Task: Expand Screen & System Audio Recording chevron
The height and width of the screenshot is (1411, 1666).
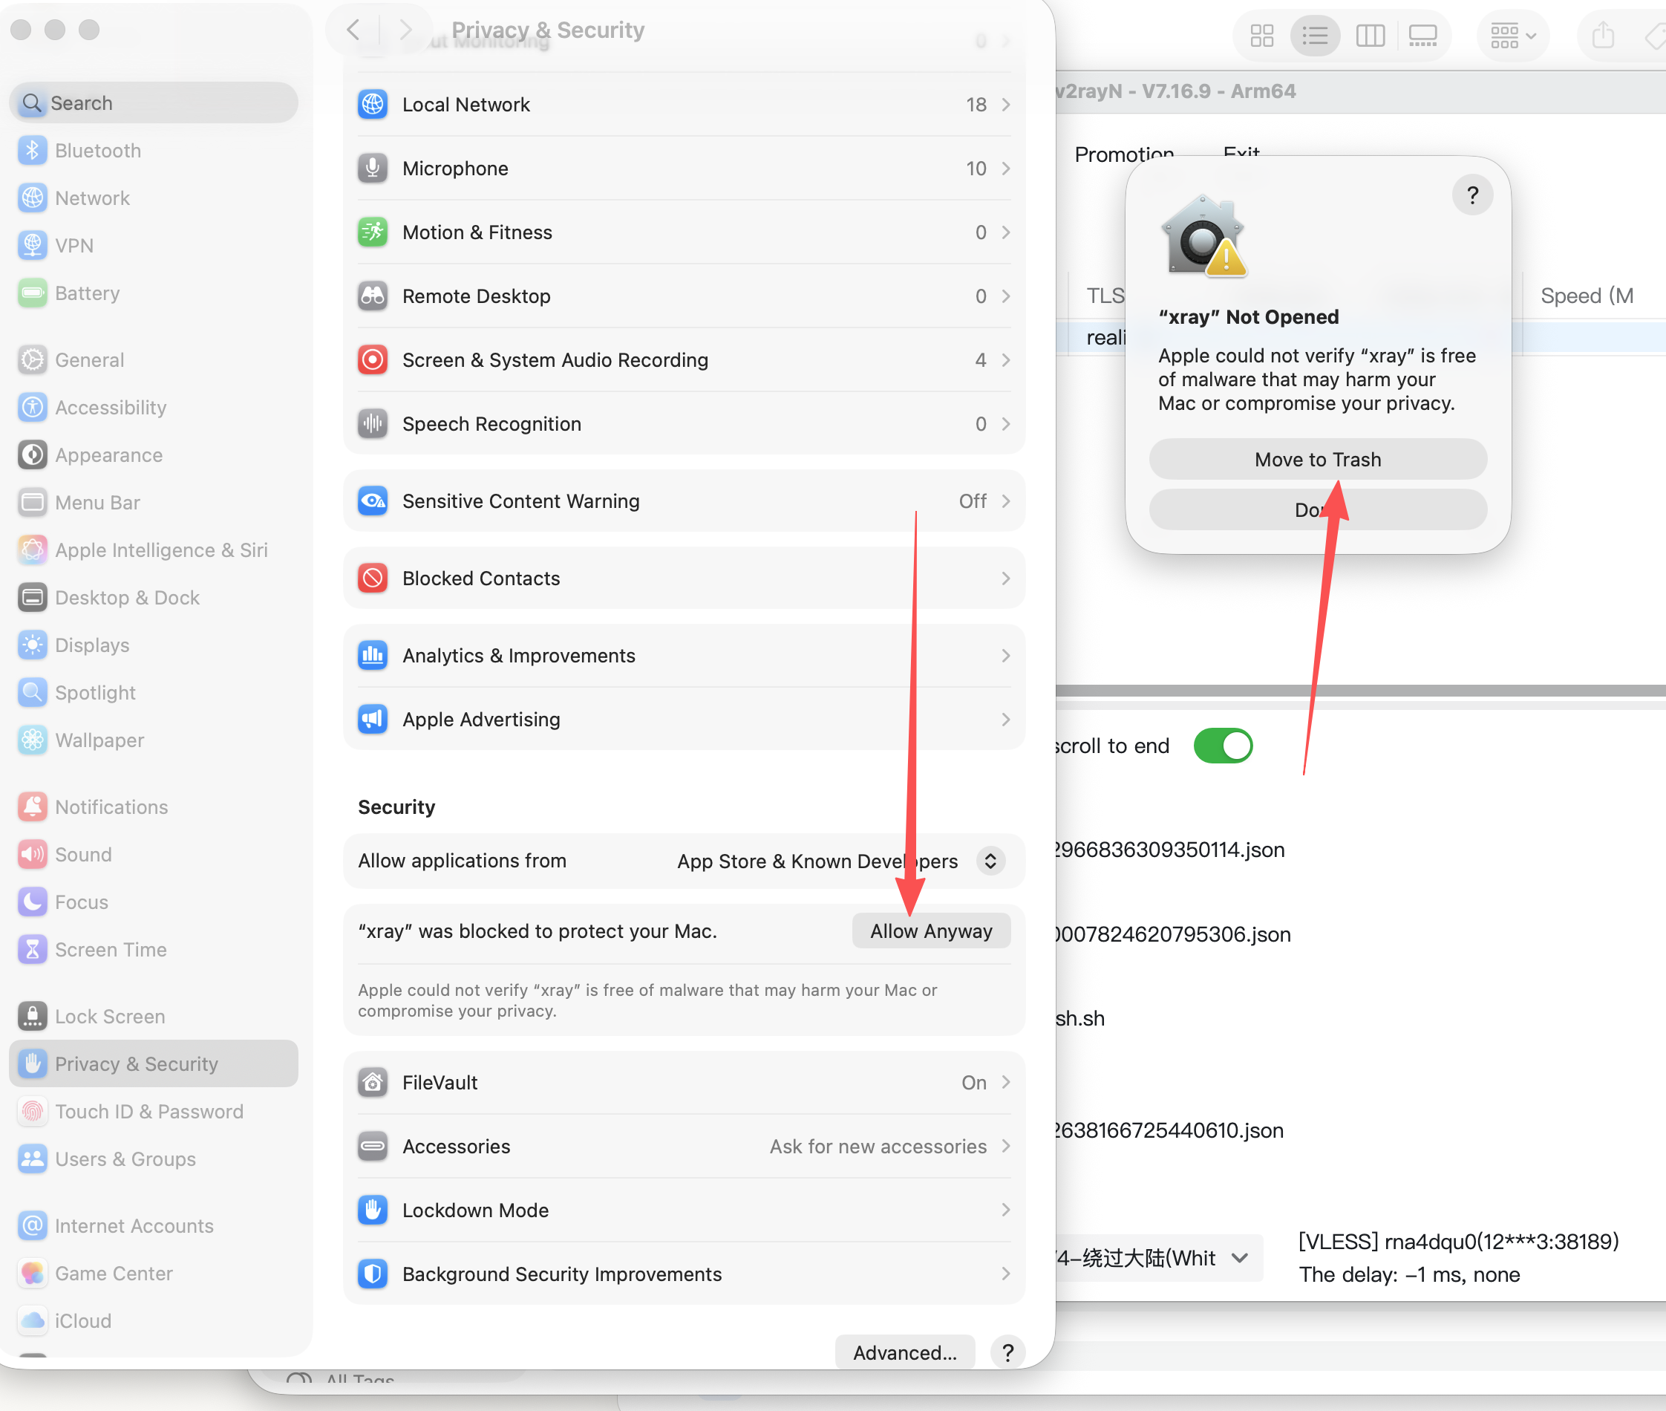Action: coord(1006,360)
